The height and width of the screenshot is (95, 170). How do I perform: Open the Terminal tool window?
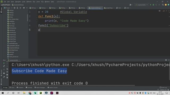coord(29,87)
